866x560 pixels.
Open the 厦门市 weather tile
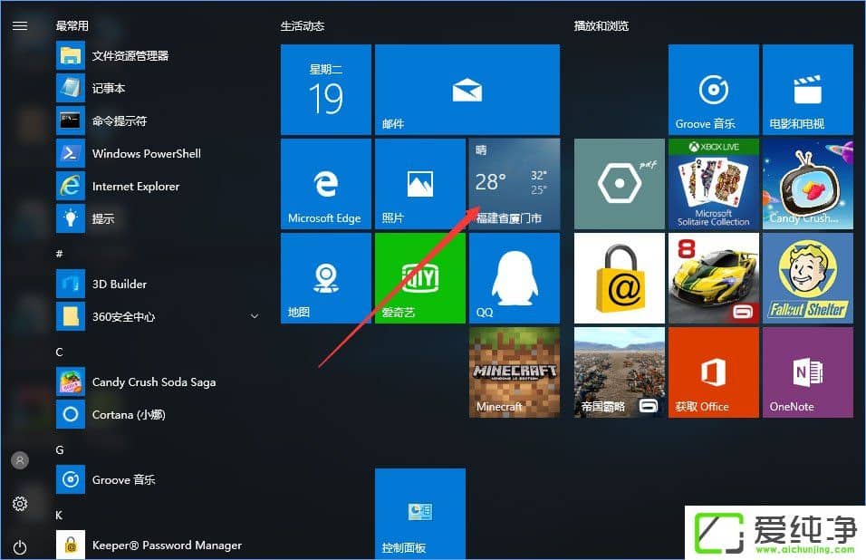pyautogui.click(x=514, y=182)
